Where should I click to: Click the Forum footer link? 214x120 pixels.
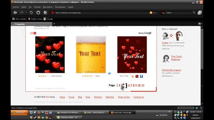point(71,97)
